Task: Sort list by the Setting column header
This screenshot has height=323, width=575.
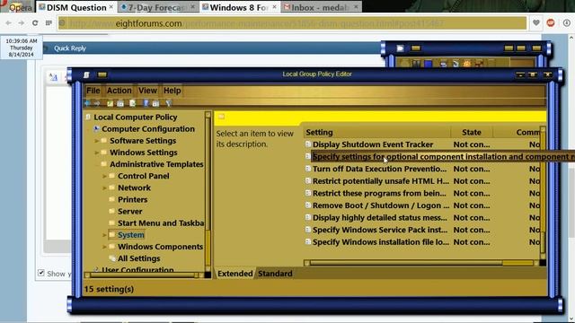Action: (x=377, y=132)
